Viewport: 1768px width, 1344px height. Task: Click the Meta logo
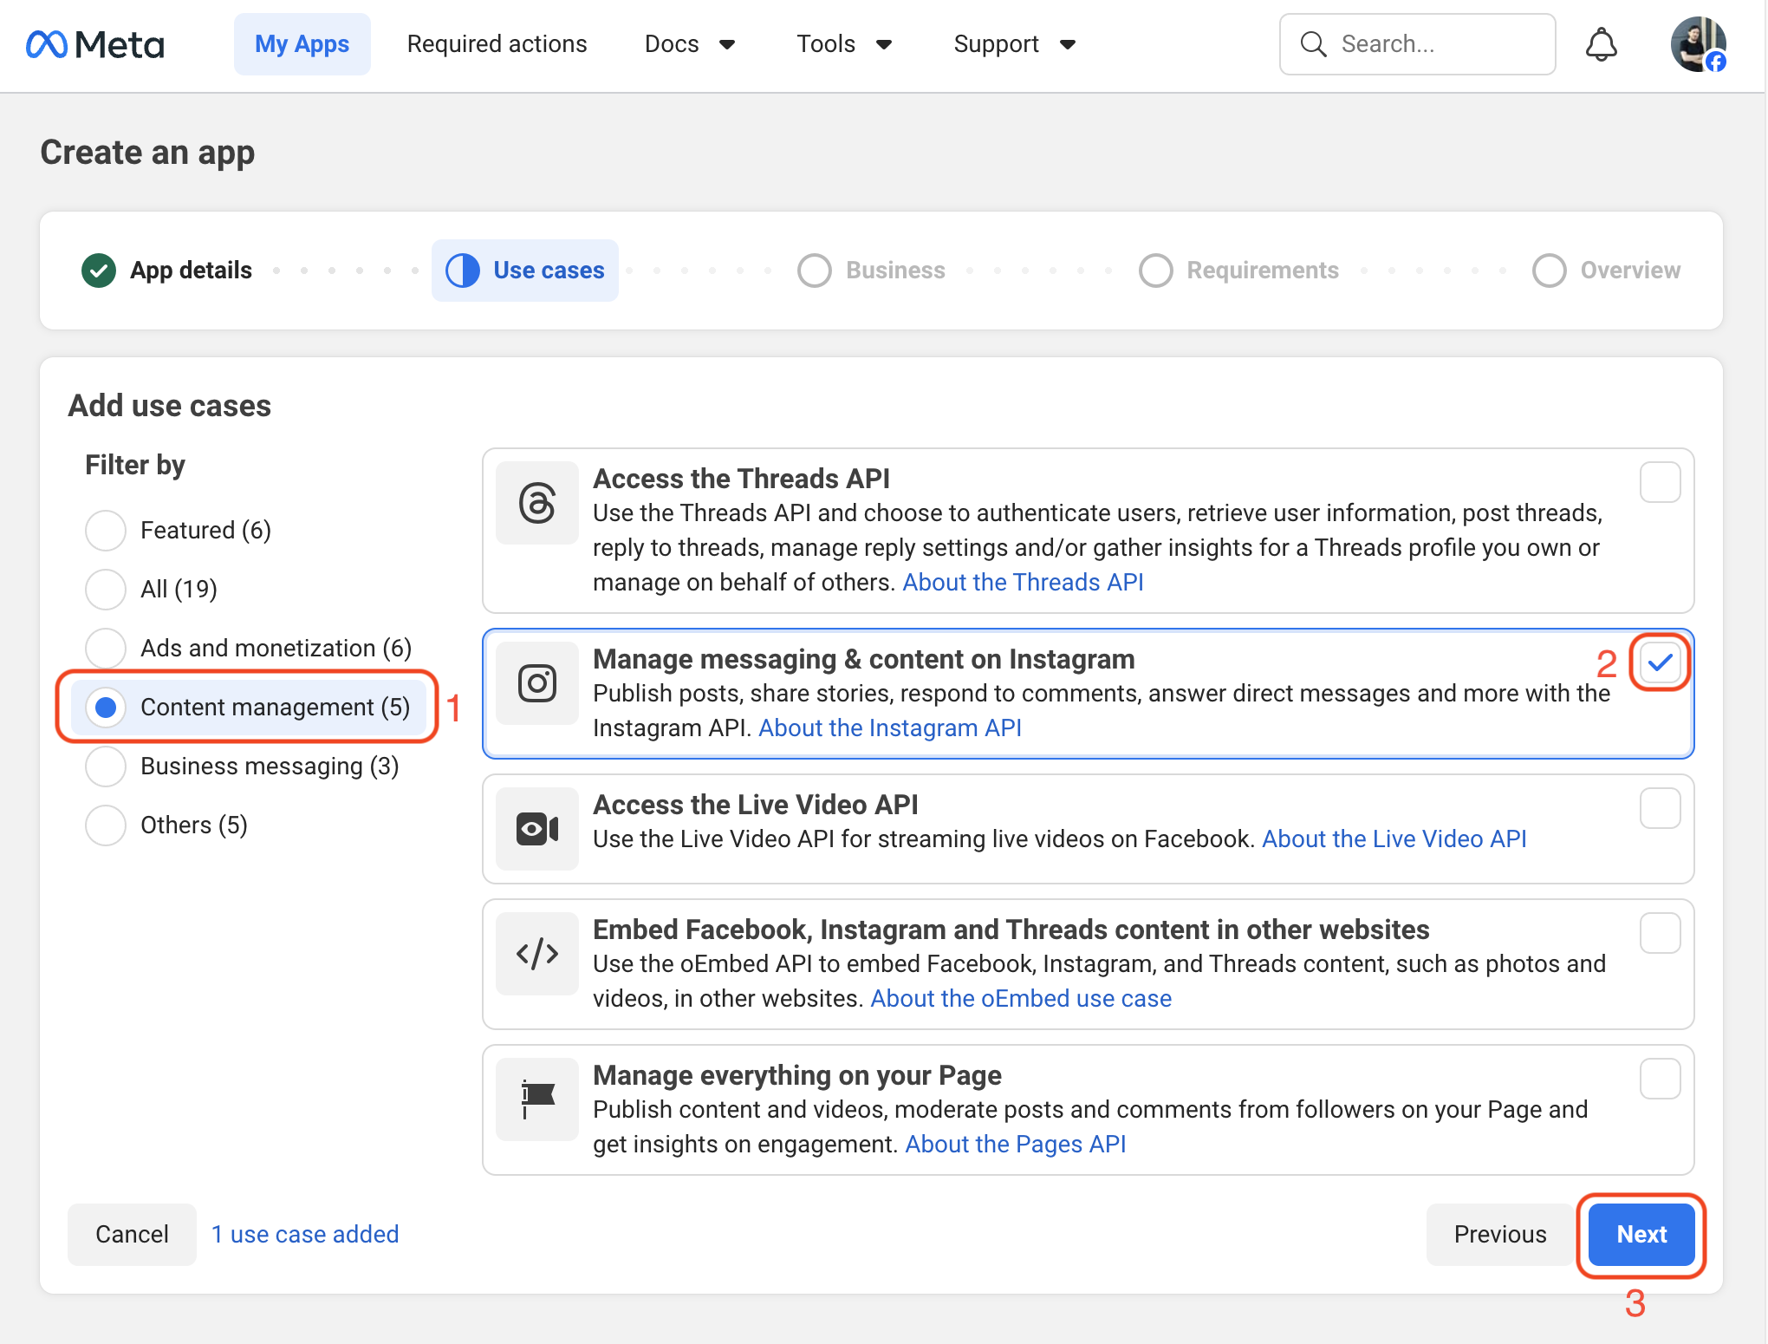point(95,44)
